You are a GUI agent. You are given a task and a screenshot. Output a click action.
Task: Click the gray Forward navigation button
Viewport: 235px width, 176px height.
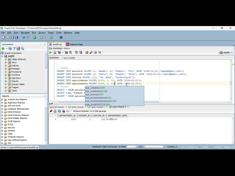[41, 37]
